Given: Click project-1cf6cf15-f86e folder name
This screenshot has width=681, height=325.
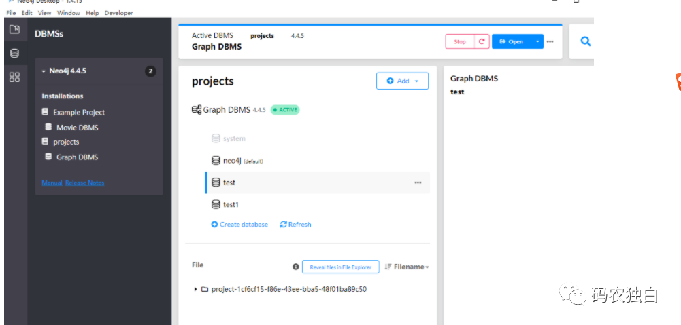Looking at the screenshot, I should [x=289, y=289].
